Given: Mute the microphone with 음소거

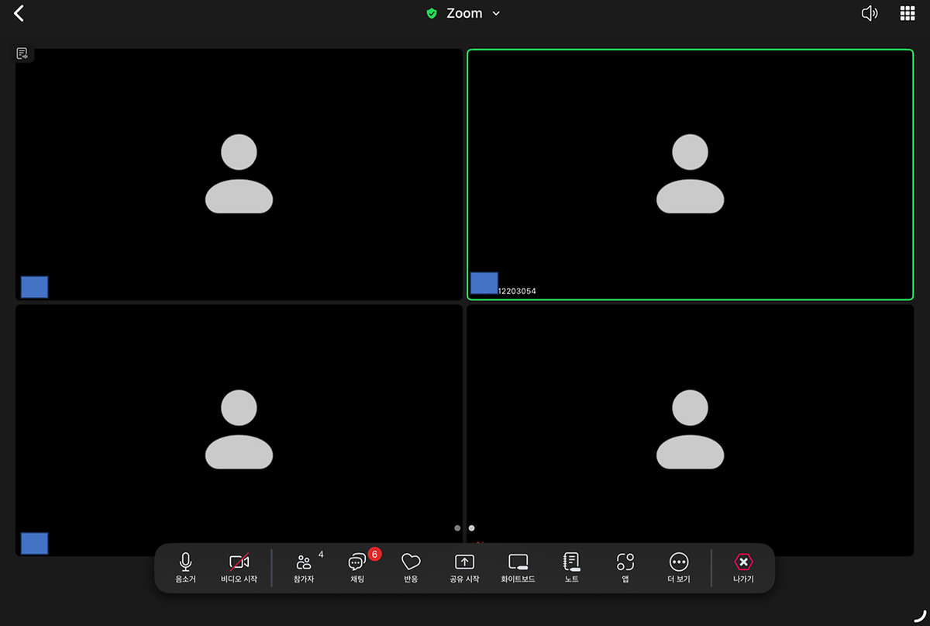Looking at the screenshot, I should pyautogui.click(x=185, y=569).
